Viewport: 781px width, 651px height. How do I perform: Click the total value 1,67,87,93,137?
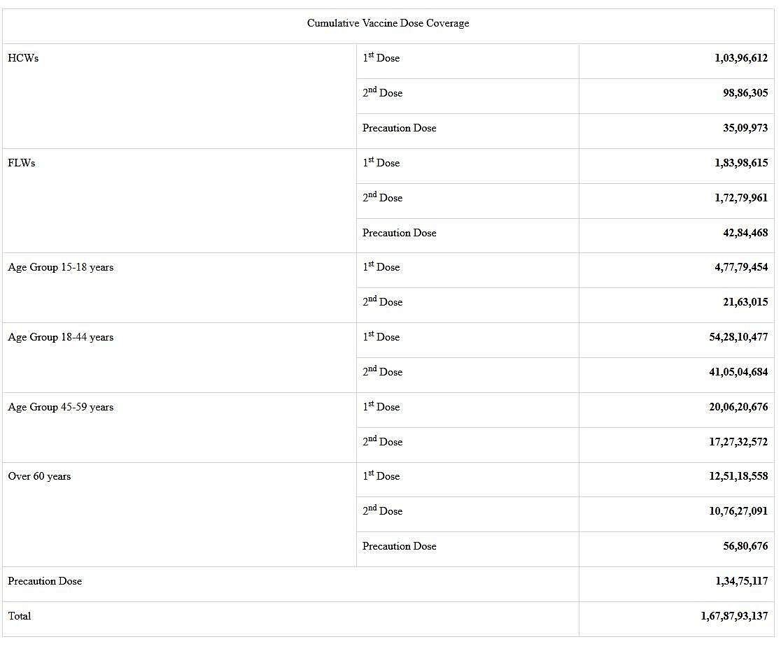point(733,616)
